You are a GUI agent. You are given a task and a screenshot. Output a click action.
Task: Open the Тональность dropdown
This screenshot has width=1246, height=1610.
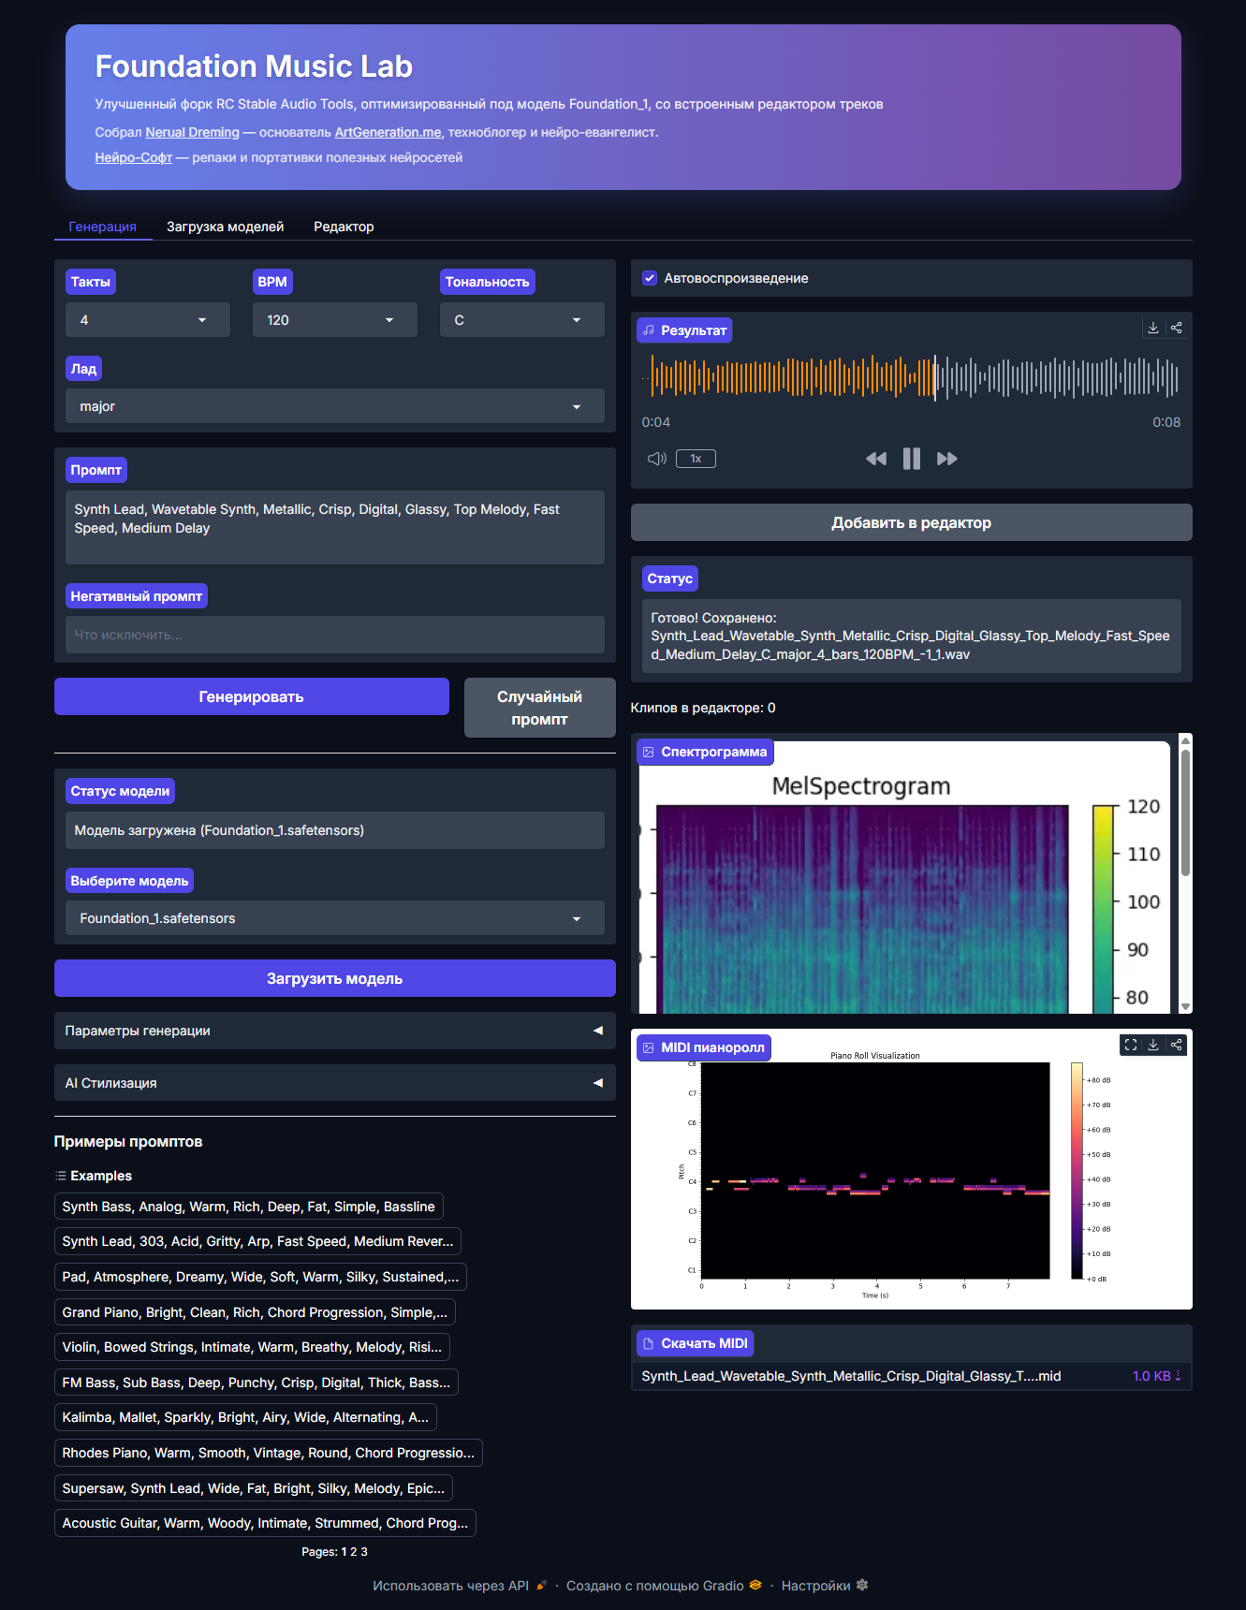point(522,320)
